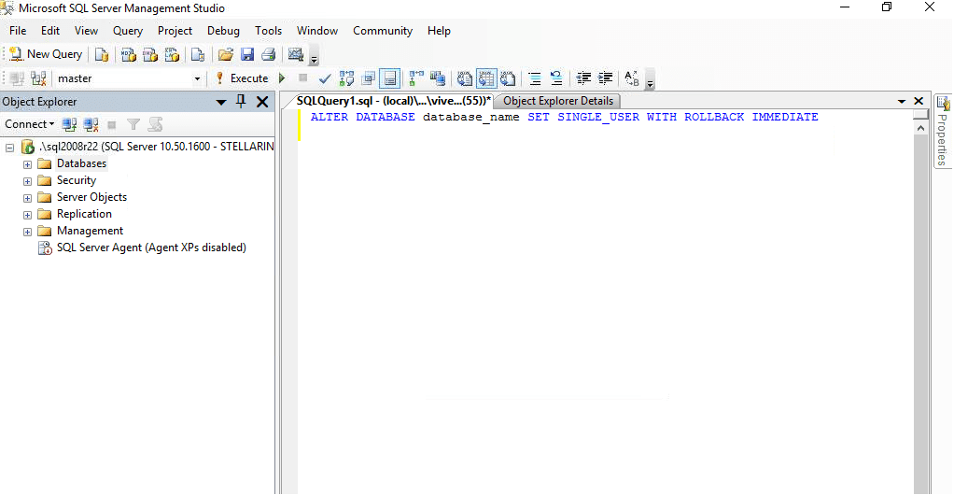Click the Connect dropdown button
This screenshot has height=495, width=954.
tap(29, 124)
